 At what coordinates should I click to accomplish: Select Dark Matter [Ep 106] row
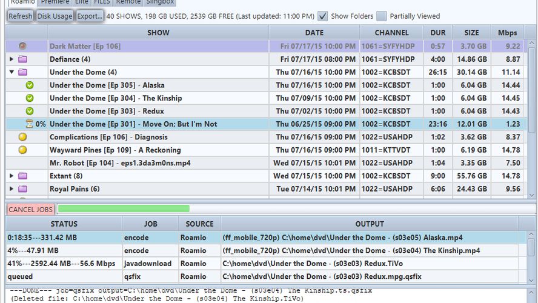coord(265,46)
